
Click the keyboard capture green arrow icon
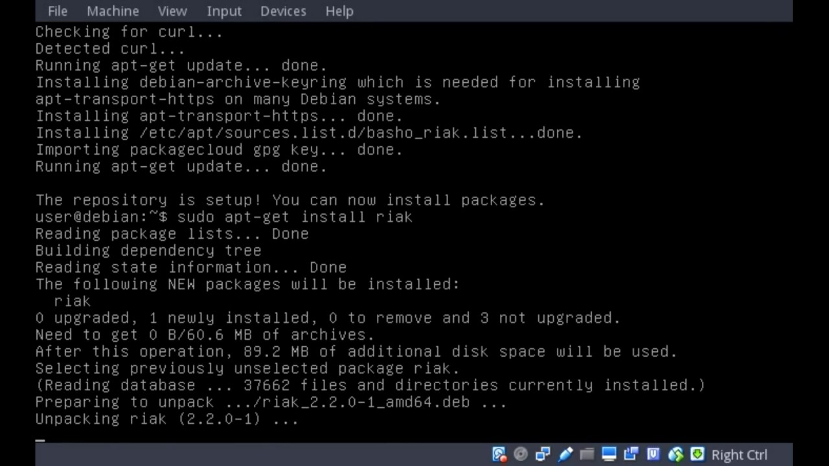tap(698, 454)
